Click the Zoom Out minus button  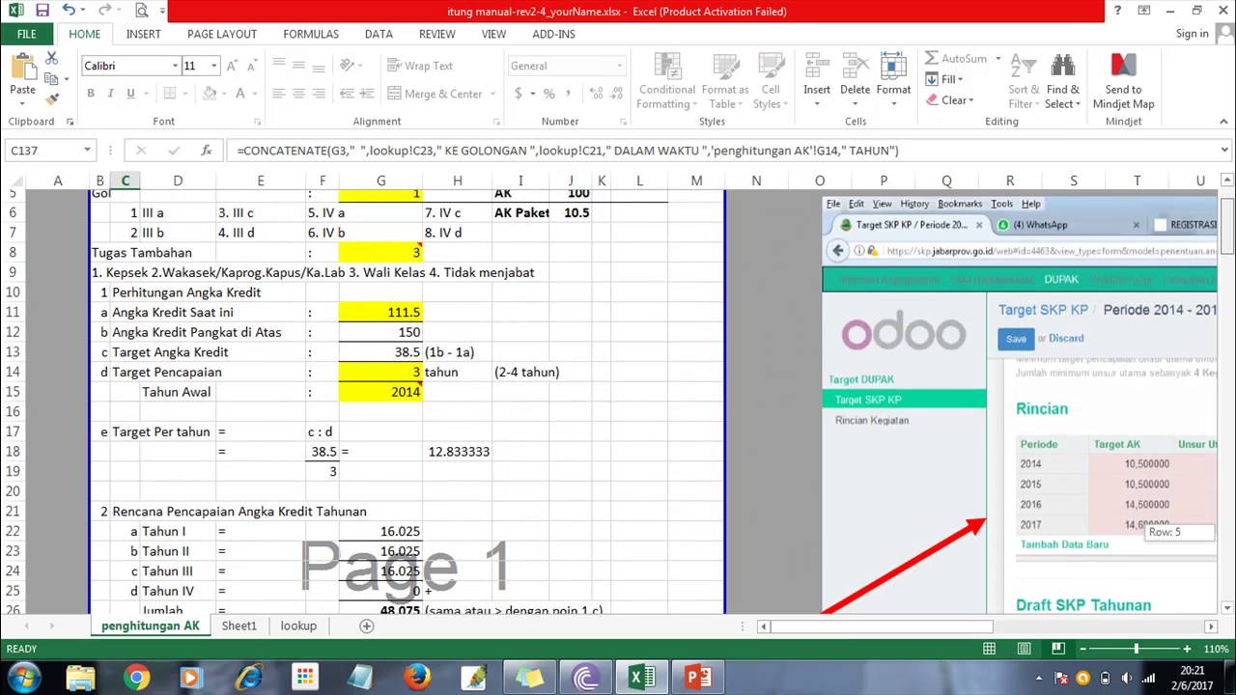point(1084,649)
